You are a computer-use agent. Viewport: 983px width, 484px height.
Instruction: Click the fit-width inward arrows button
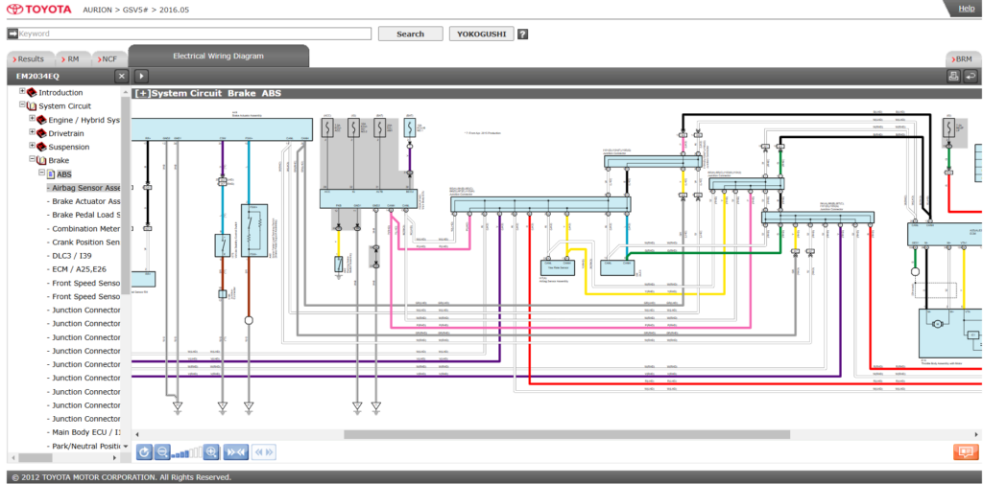(x=236, y=451)
